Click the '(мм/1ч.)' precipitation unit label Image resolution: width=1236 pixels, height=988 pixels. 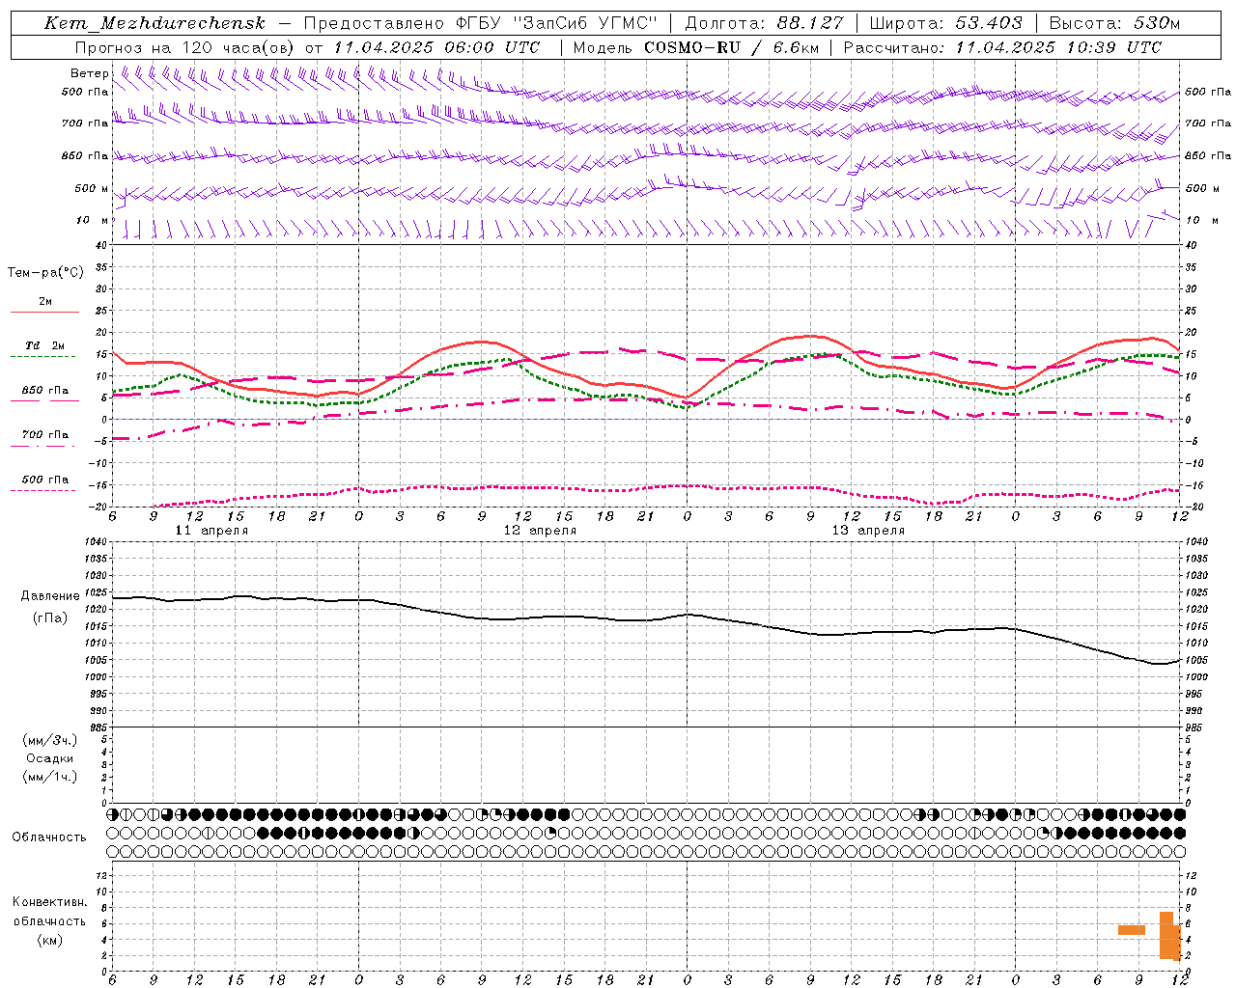click(x=50, y=777)
